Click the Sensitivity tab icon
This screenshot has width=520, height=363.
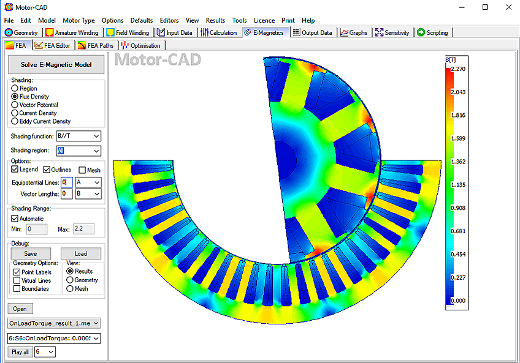[x=379, y=32]
